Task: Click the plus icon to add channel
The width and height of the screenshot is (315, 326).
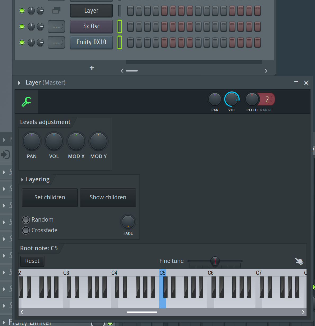Action: pos(92,68)
